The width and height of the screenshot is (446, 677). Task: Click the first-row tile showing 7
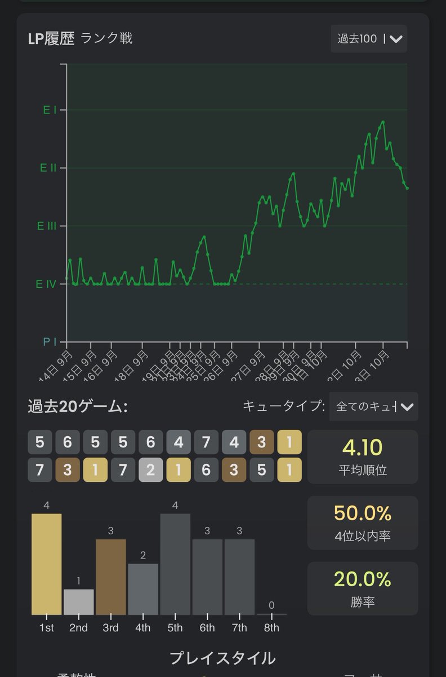point(206,442)
